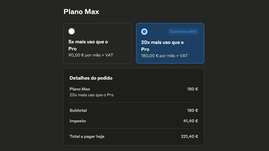Select the 20x usage plan radio button
Screen dimensions: 269x151
144,32
